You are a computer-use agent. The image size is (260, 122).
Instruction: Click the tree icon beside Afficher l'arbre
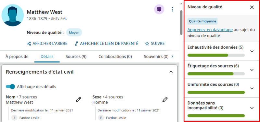29,44
